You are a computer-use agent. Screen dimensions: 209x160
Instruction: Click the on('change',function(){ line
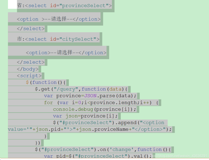pos(102,149)
